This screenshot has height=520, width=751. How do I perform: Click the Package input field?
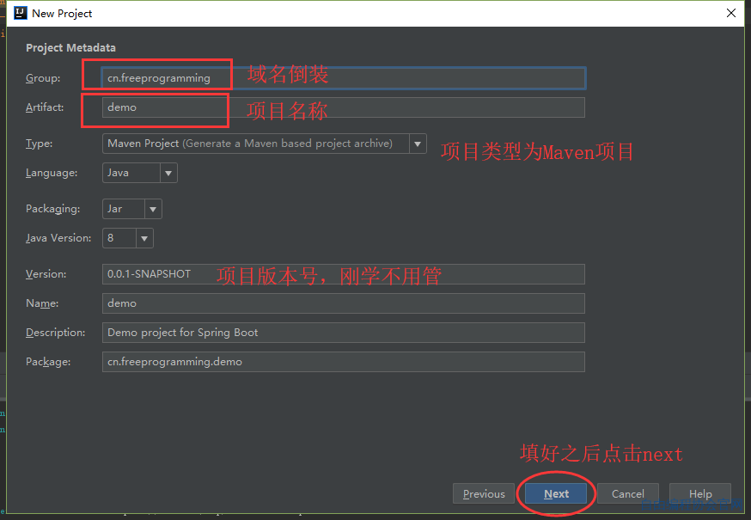(x=344, y=362)
